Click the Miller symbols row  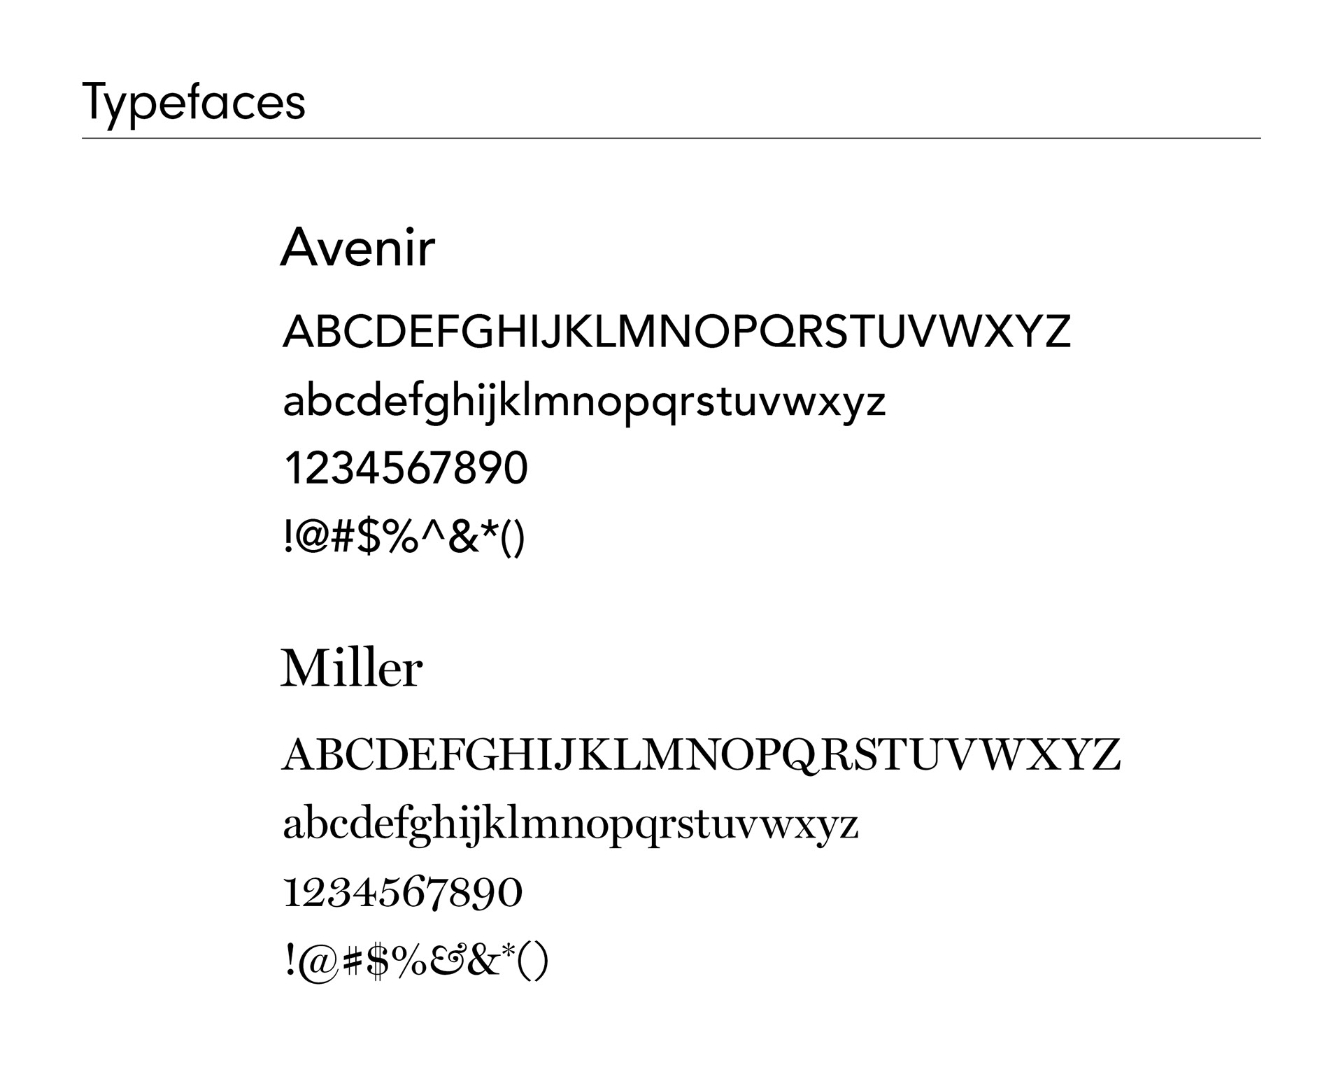(x=416, y=962)
